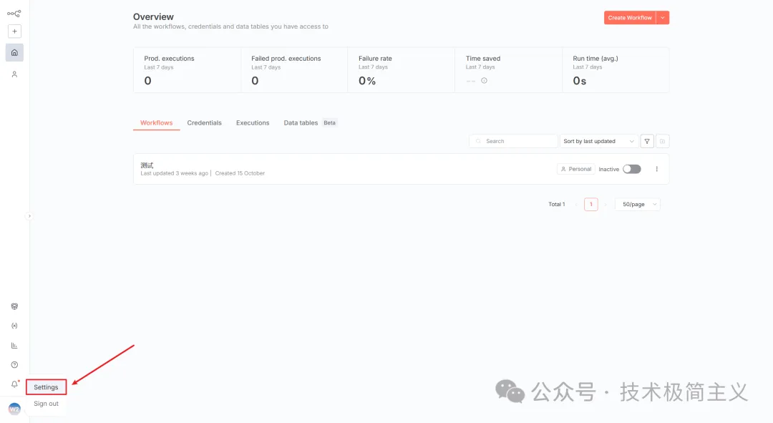Click the W2 user avatar
Screen dimensions: 773x423
(14, 409)
